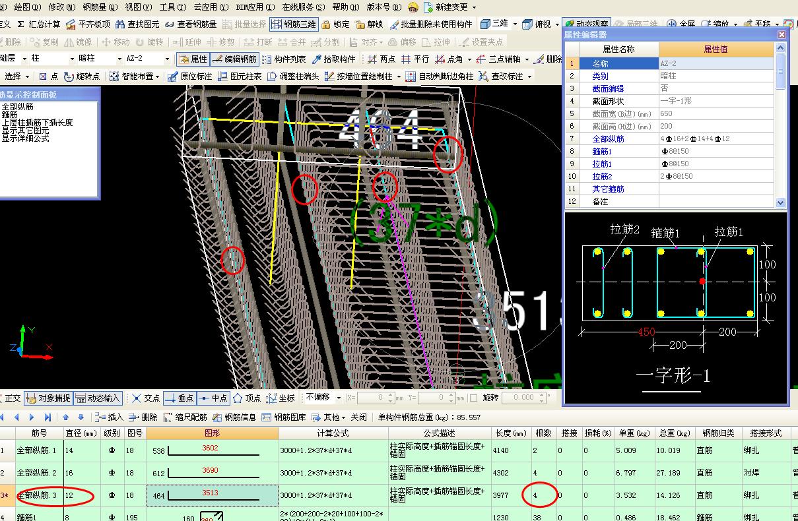Select the 平行 parallel axis tool
798x521 pixels.
click(x=416, y=59)
